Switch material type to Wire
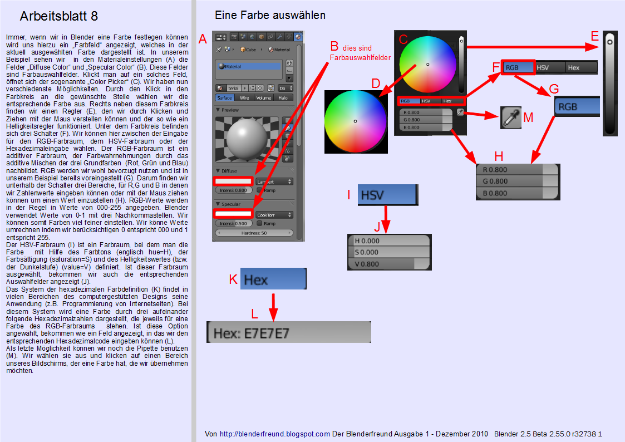The width and height of the screenshot is (625, 442). click(x=244, y=97)
